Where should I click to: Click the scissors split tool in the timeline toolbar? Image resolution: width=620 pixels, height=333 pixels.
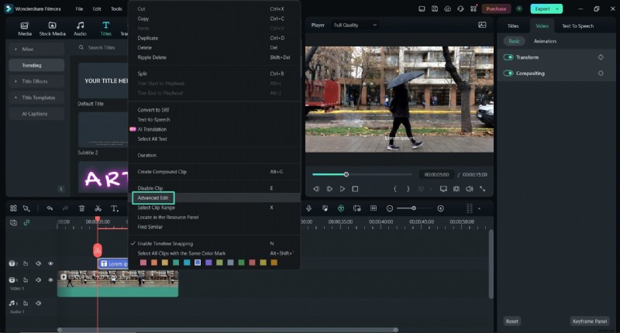coord(98,208)
